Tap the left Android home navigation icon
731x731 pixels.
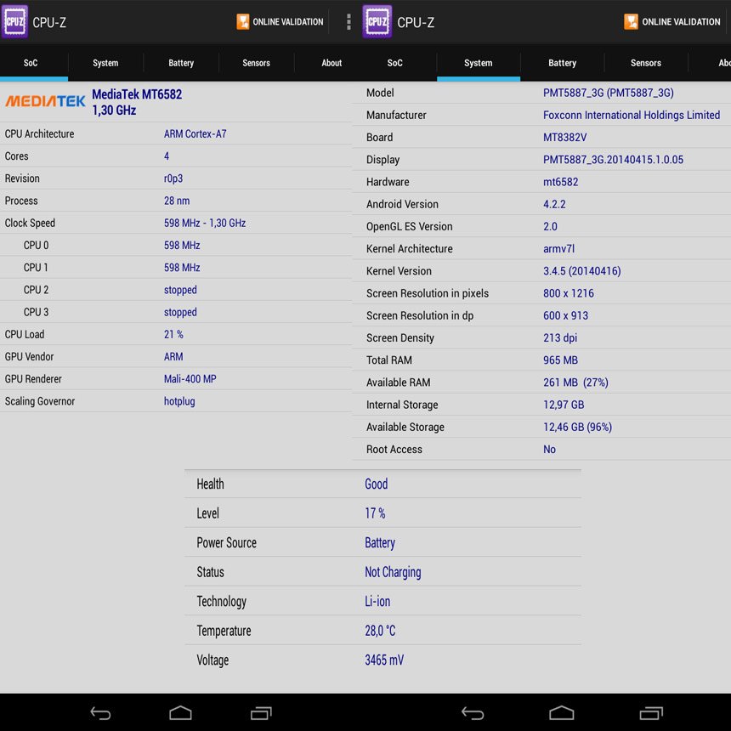180,713
